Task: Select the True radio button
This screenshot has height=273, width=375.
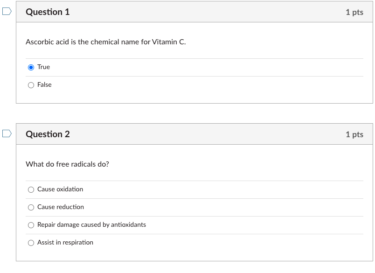Action: (31, 67)
